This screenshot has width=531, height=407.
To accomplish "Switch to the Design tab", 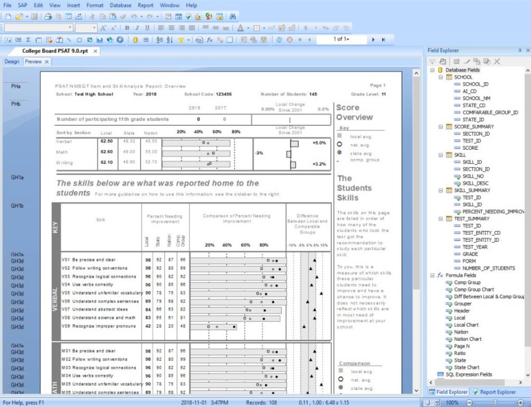I will [12, 62].
